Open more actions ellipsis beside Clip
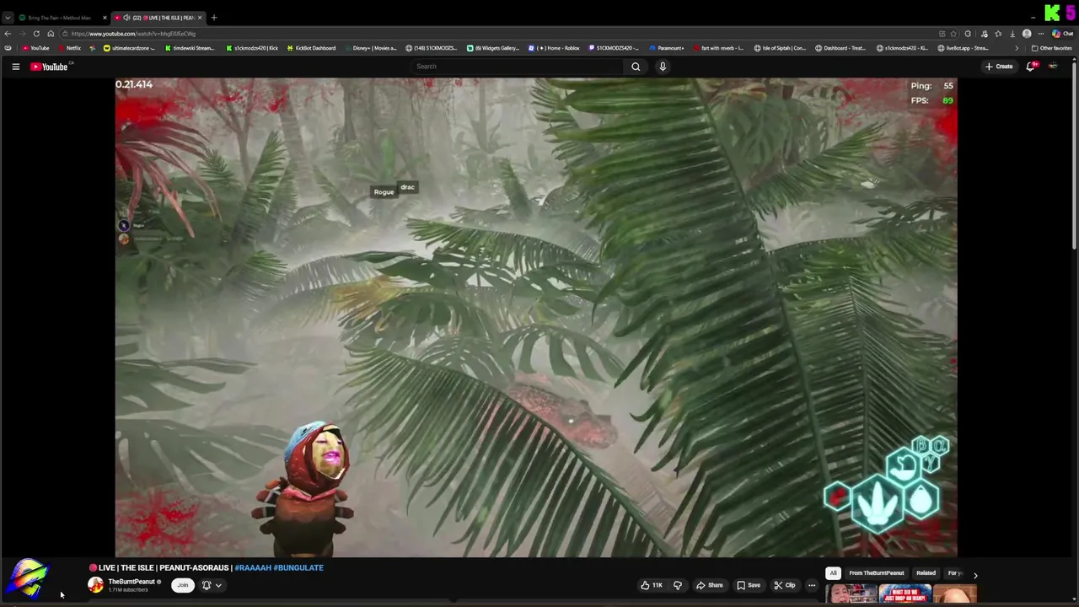 pyautogui.click(x=812, y=585)
